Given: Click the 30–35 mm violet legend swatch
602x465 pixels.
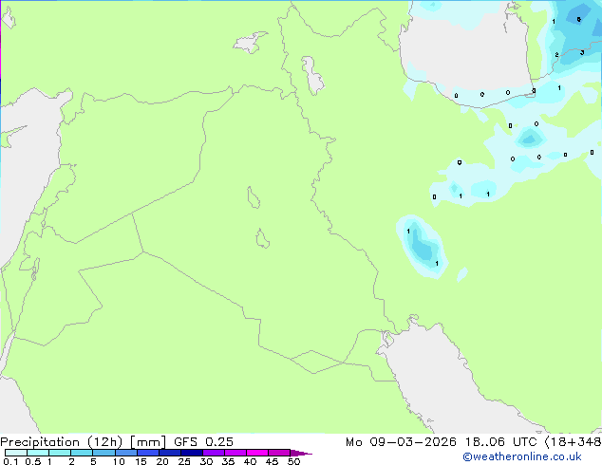Looking at the screenshot, I should pos(214,453).
